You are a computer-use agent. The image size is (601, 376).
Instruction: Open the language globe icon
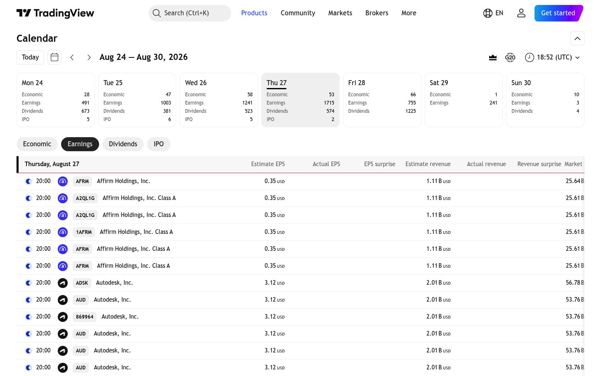[487, 13]
